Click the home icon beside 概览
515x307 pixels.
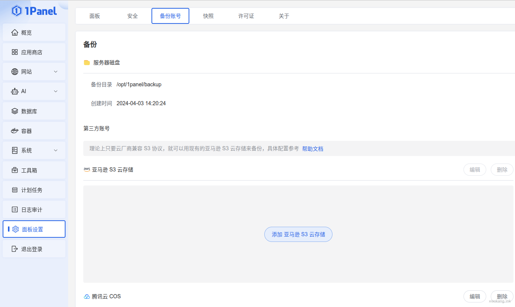(x=15, y=33)
